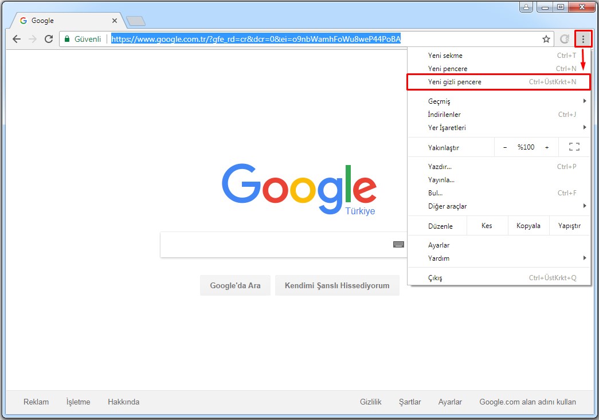599x420 pixels.
Task: Click the three-dot Chrome menu button
Action: (x=583, y=39)
